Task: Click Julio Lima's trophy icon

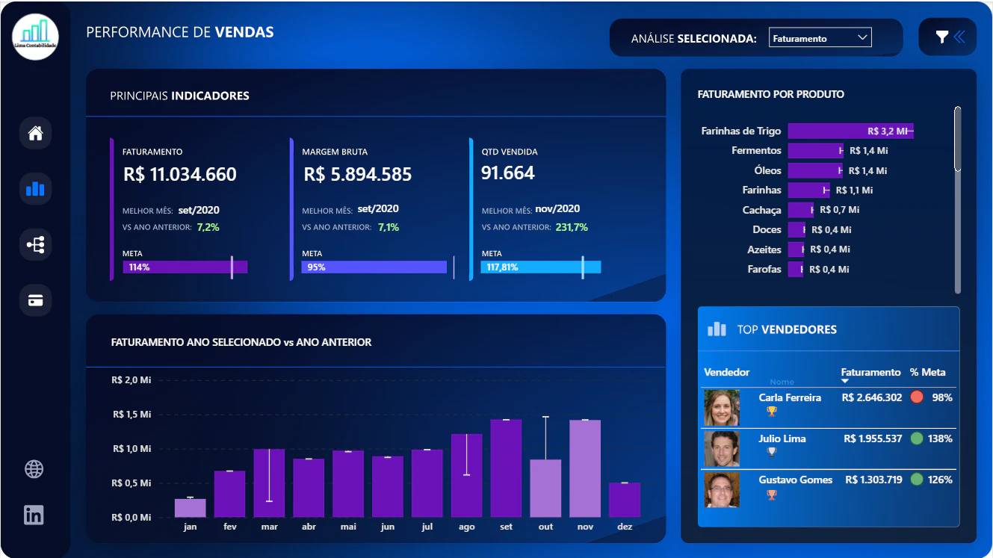Action: pos(772,452)
